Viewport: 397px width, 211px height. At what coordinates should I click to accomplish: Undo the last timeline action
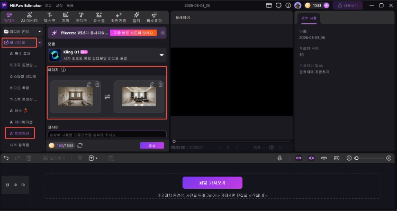[x=6, y=158]
